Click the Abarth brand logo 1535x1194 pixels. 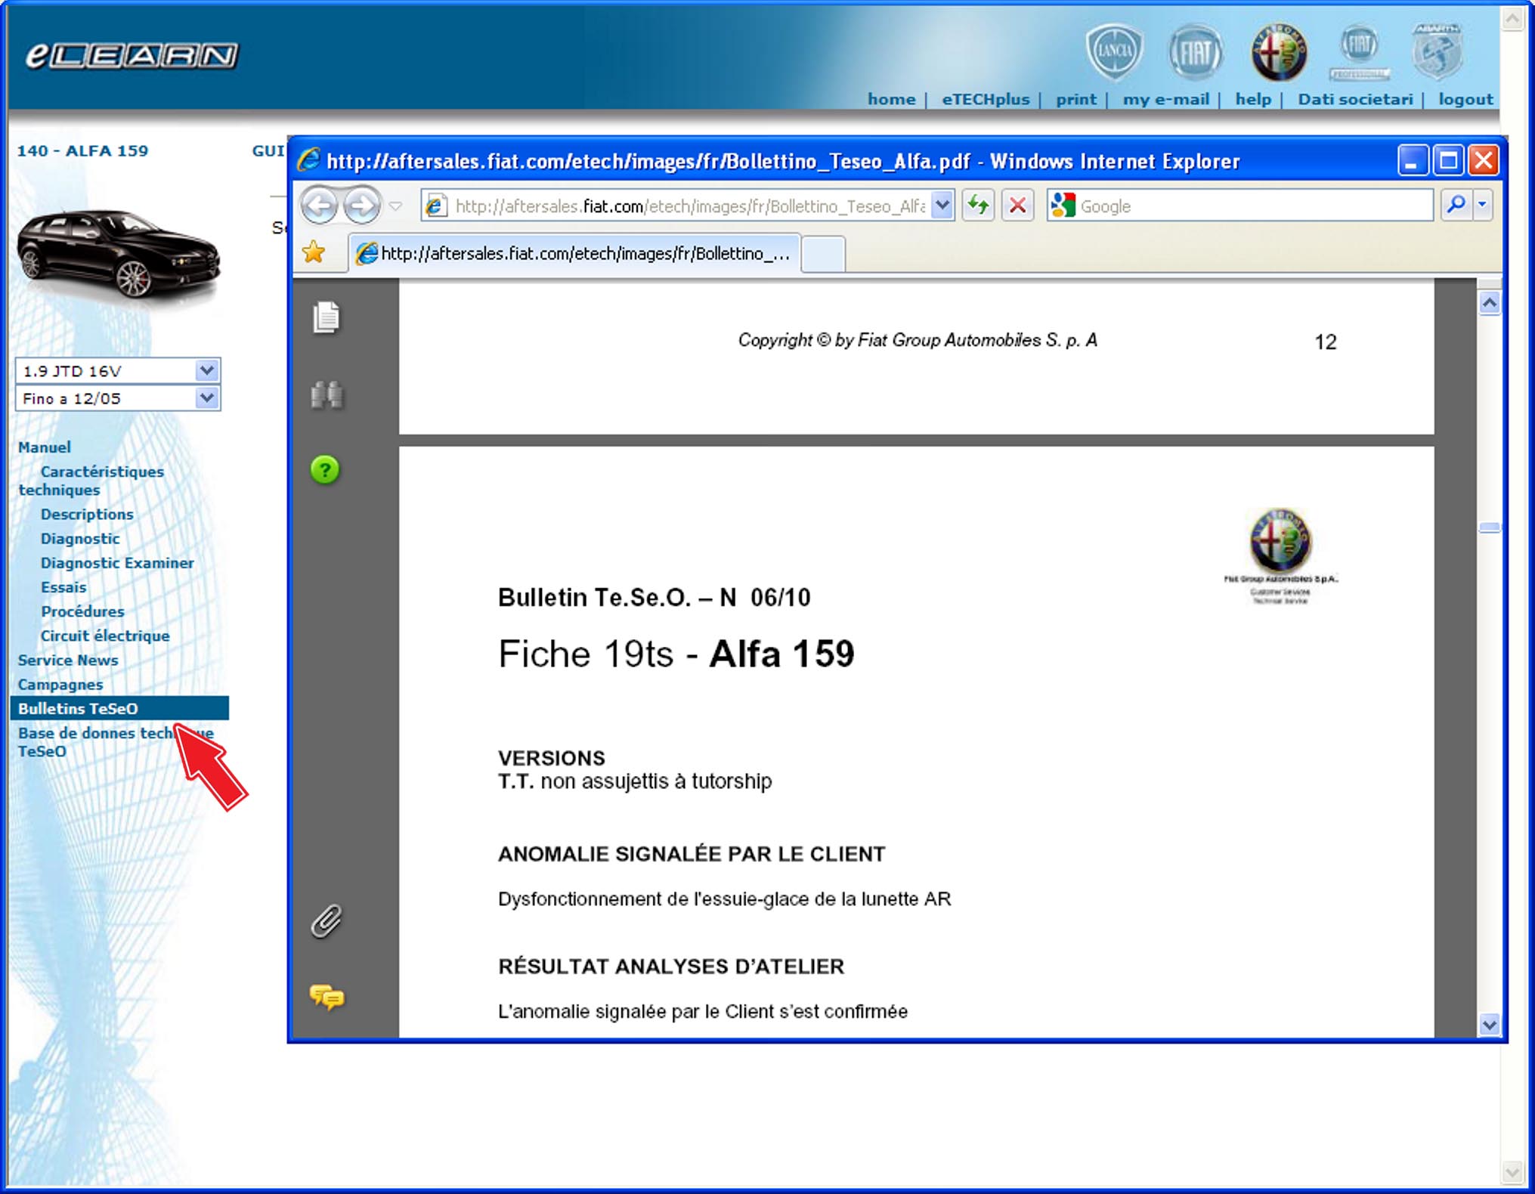point(1437,51)
